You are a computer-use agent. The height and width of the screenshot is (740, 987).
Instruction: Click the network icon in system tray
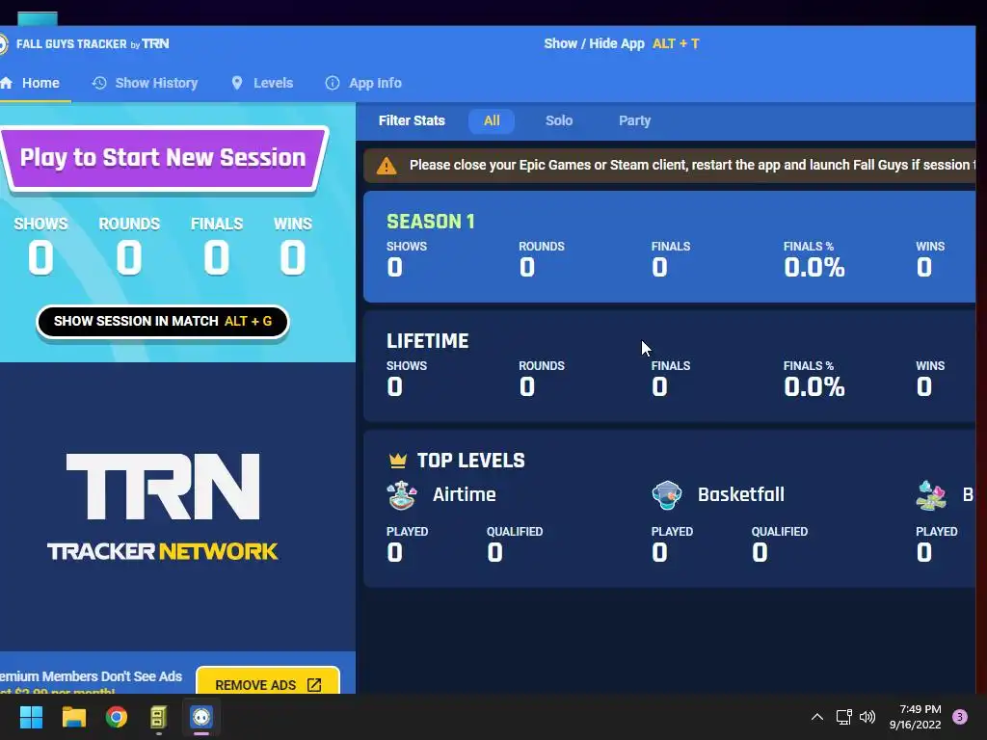tap(843, 717)
